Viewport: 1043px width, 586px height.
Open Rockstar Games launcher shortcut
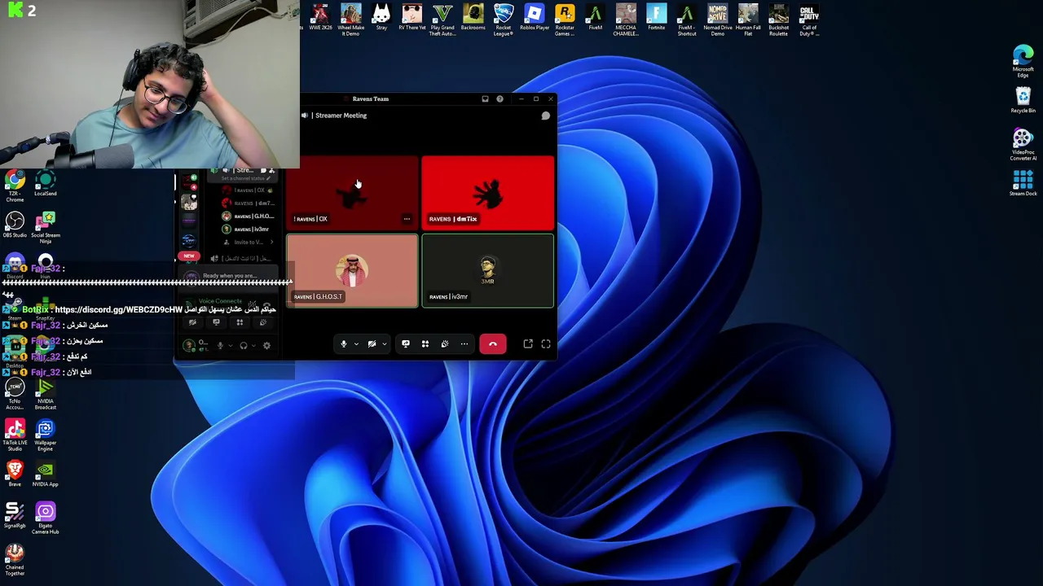[x=565, y=20]
